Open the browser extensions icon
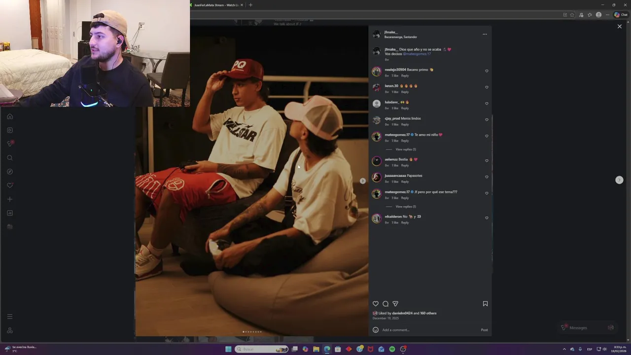 [581, 15]
